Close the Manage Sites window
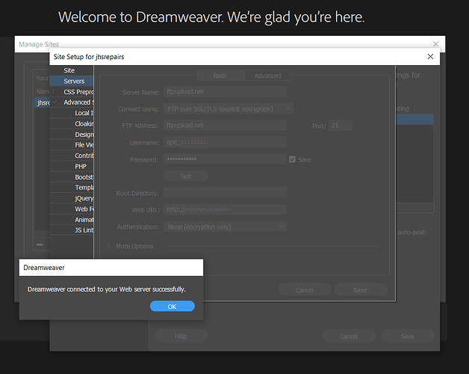This screenshot has height=374, width=469. pos(436,44)
